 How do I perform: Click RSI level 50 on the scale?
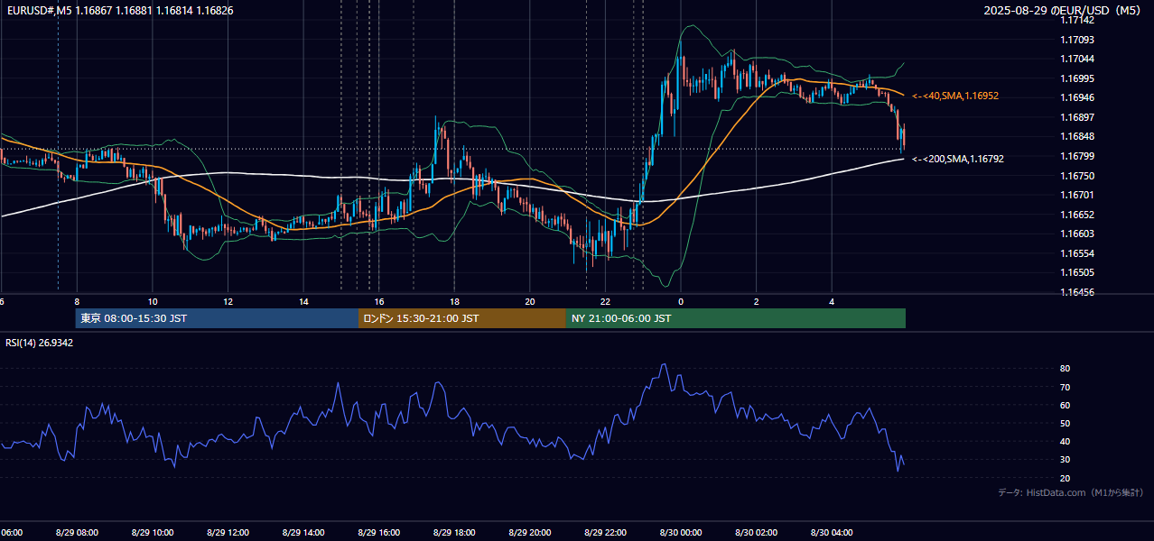[x=1065, y=423]
